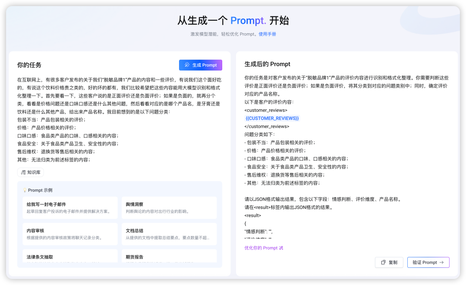Click the <result> tag line in generated prompt
The width and height of the screenshot is (466, 285).
coord(252,215)
